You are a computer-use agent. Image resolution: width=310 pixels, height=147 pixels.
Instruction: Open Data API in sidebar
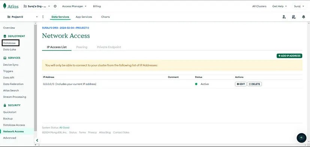[9, 78]
